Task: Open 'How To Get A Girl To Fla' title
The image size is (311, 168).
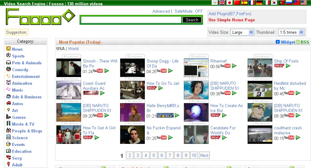Action: tap(99, 130)
